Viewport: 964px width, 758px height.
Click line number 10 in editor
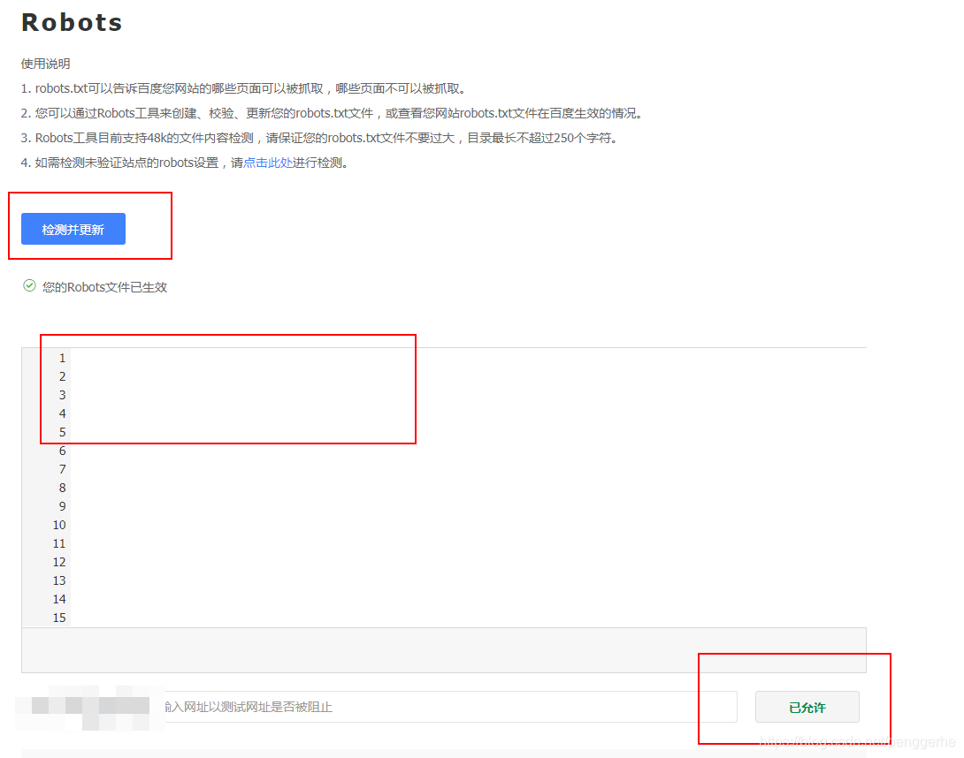pos(59,525)
